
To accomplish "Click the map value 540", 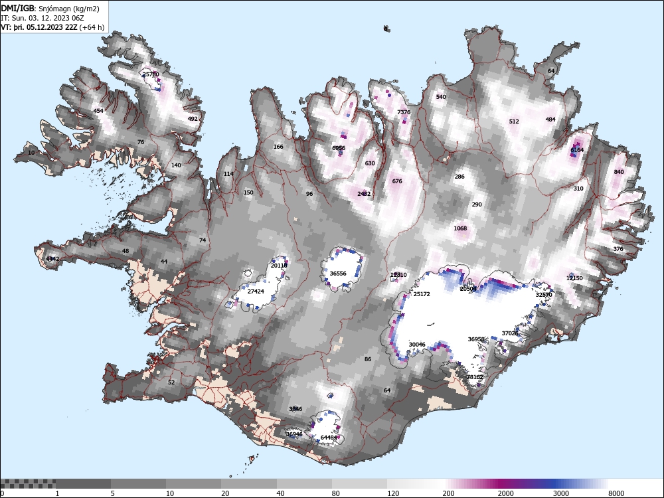I will [441, 97].
